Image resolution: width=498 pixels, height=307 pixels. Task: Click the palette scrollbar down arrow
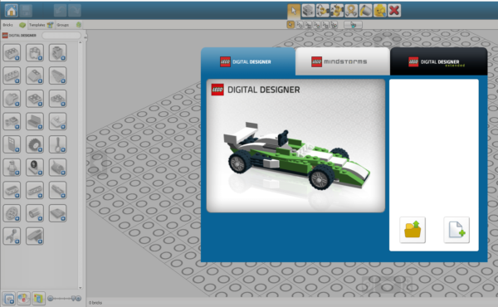point(81,288)
